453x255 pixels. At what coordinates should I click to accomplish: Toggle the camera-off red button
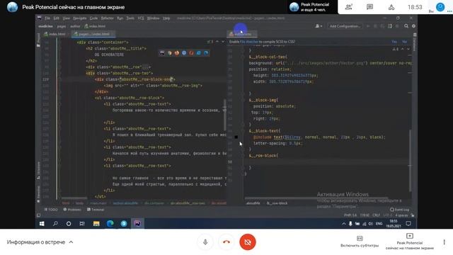[x=248, y=242]
